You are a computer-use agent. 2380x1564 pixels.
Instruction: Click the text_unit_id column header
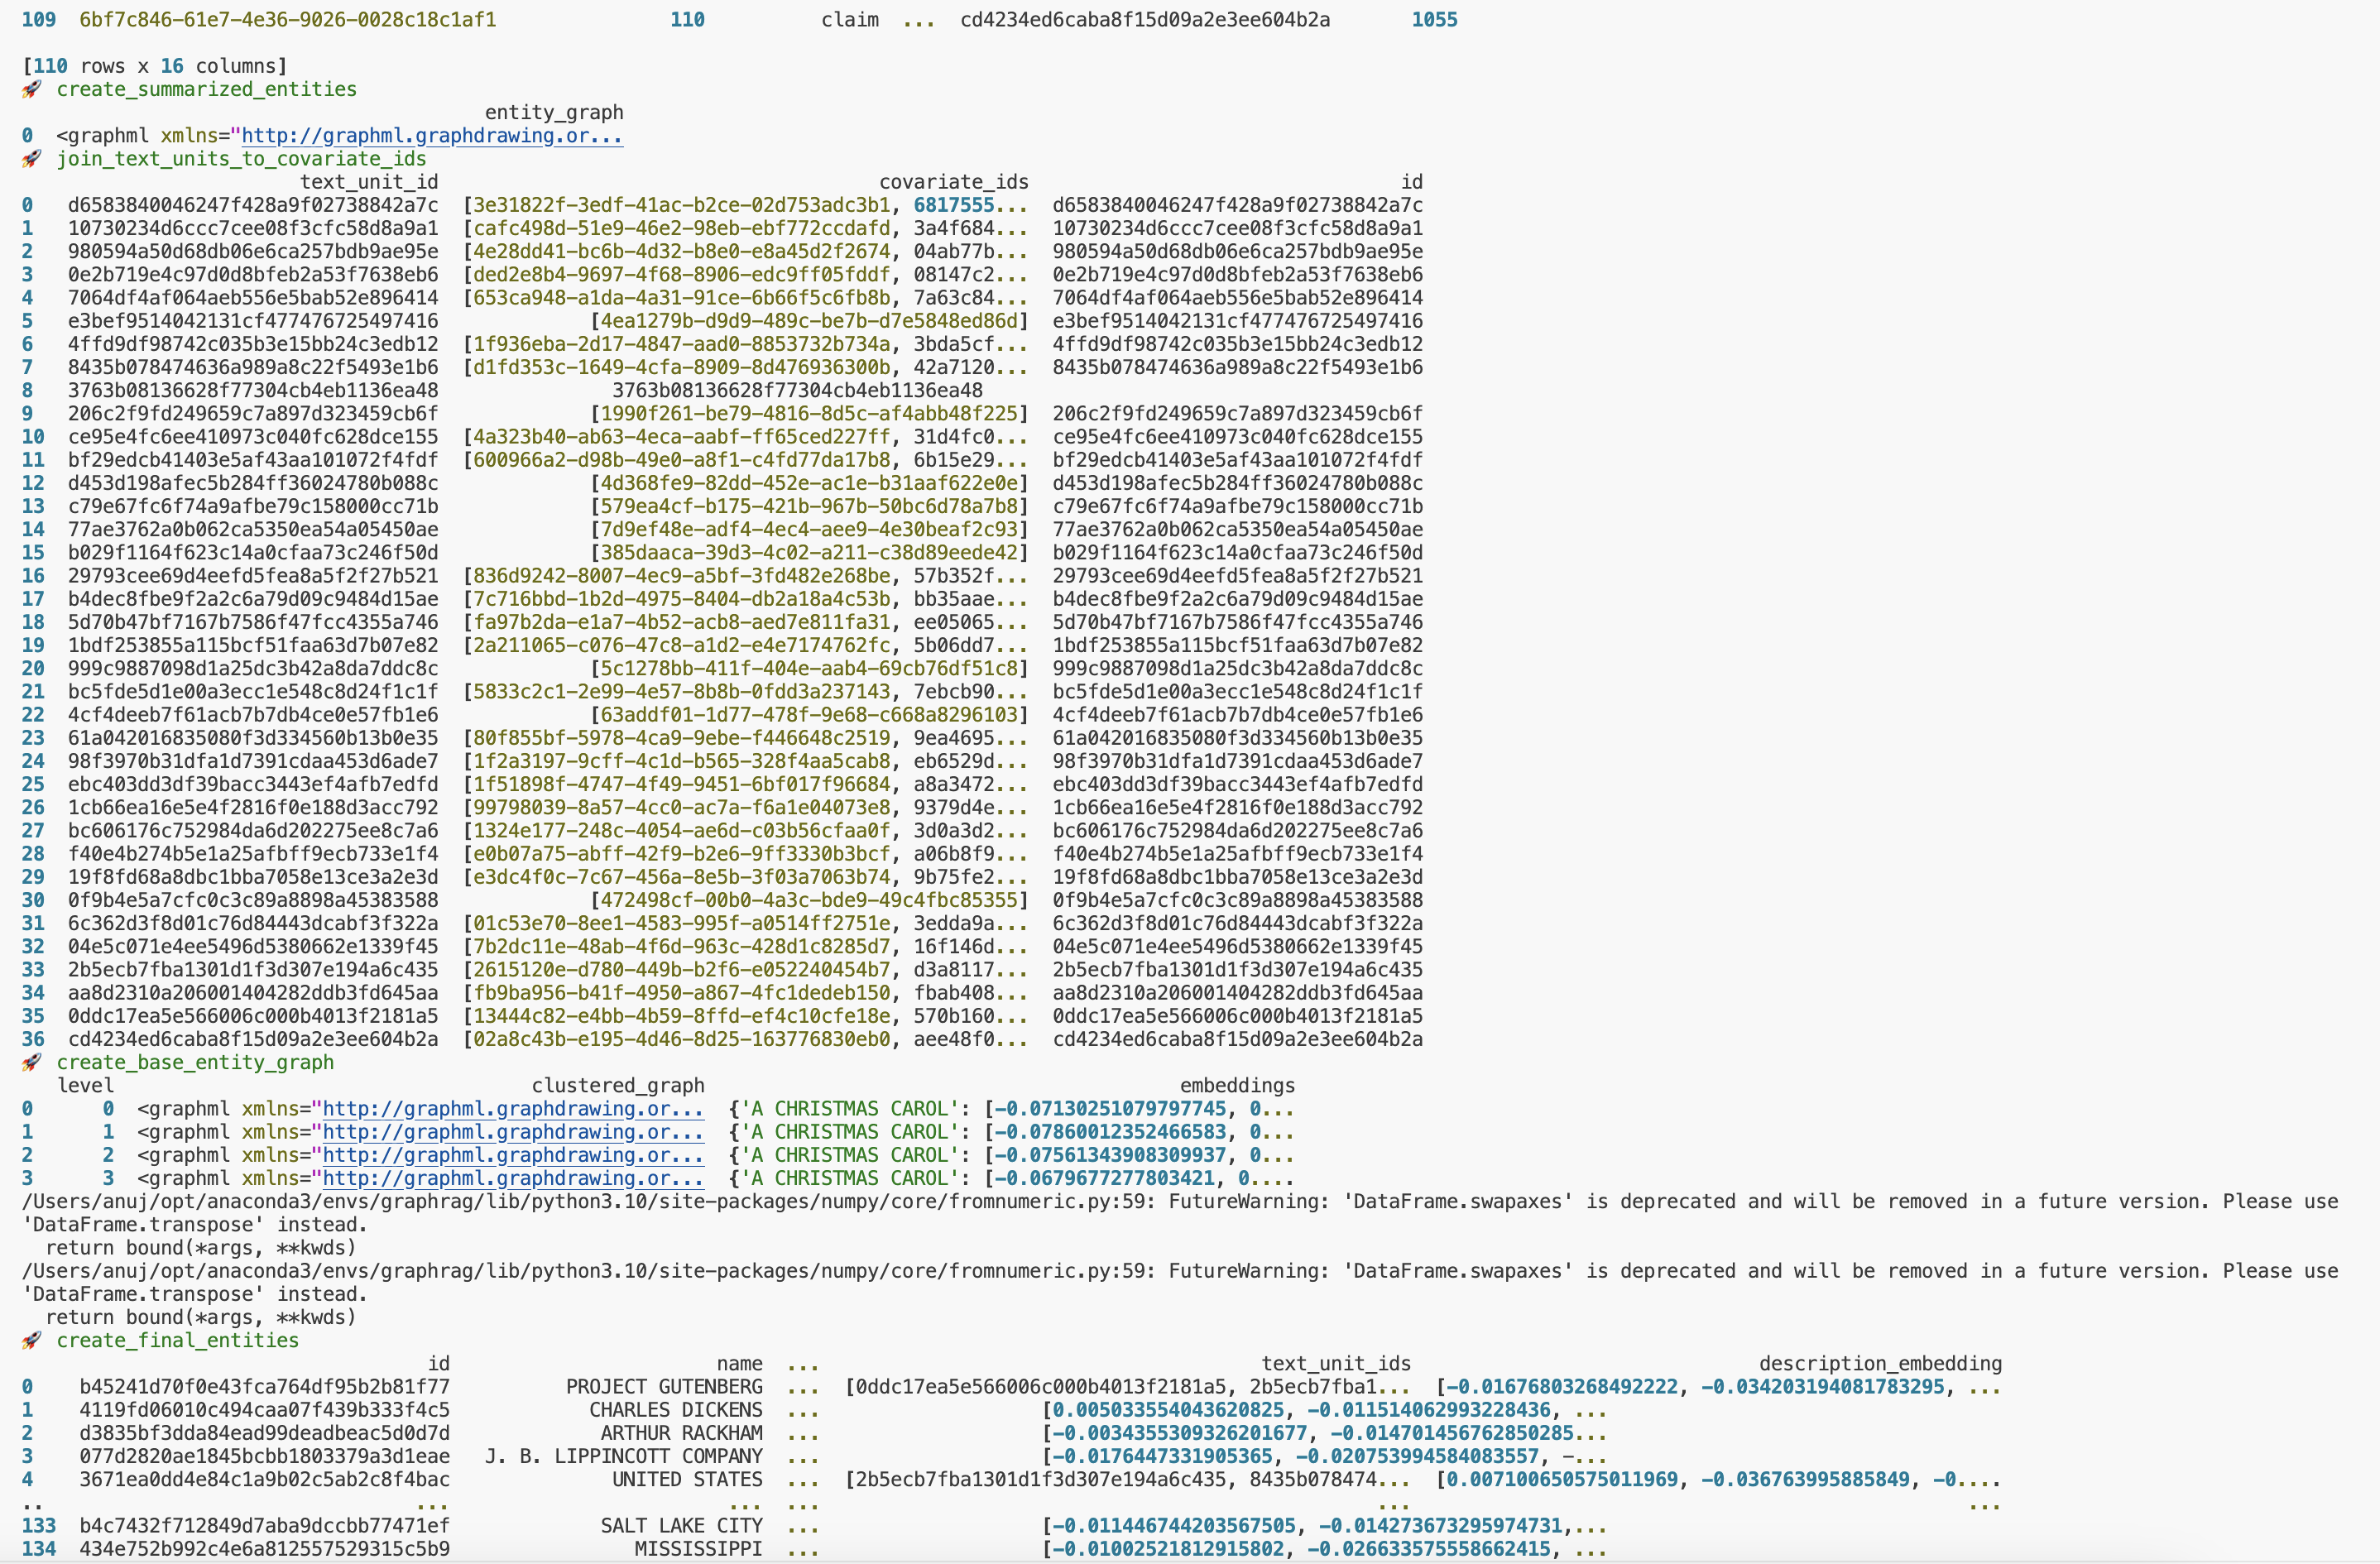coord(369,182)
